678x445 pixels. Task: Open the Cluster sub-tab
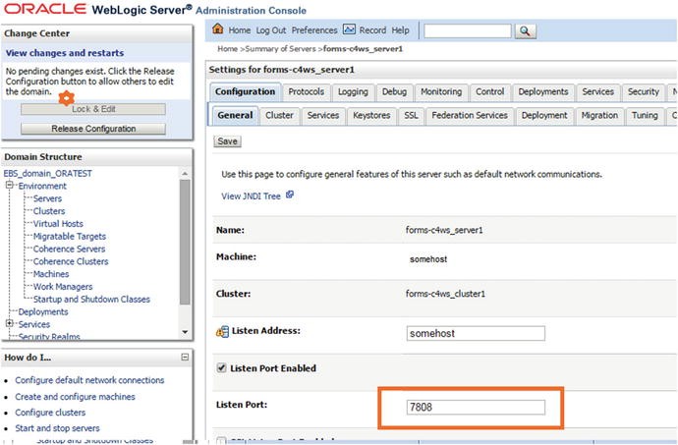[x=279, y=116]
